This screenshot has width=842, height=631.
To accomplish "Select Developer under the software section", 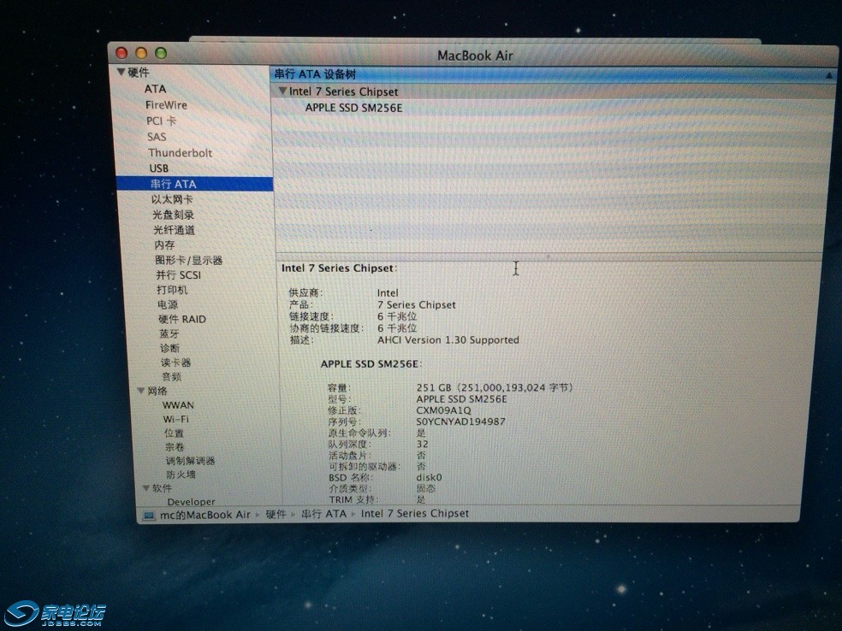I will tap(190, 501).
